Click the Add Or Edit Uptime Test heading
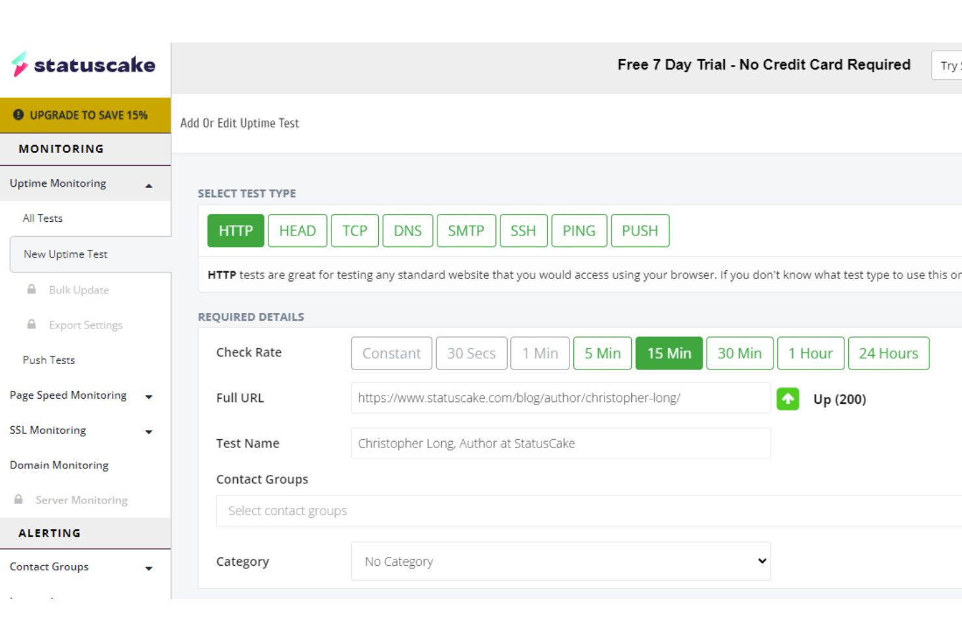The width and height of the screenshot is (962, 642). (x=240, y=123)
